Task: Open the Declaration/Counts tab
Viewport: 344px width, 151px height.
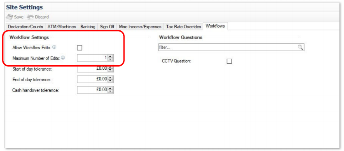Action: [x=26, y=27]
